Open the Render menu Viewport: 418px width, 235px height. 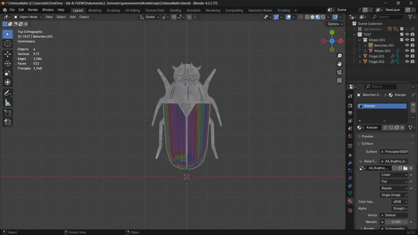33,10
